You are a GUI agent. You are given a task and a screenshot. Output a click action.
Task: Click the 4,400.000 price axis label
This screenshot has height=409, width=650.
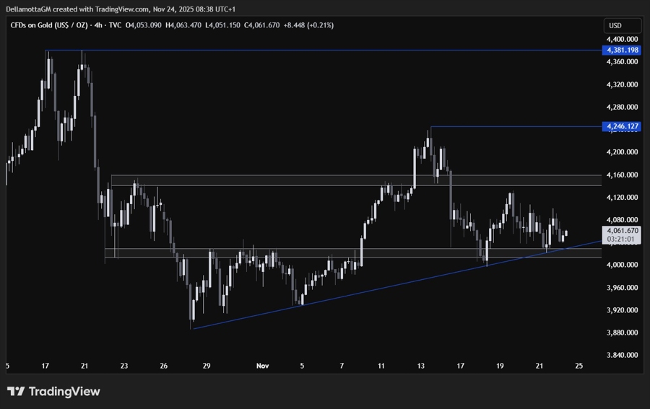point(622,39)
